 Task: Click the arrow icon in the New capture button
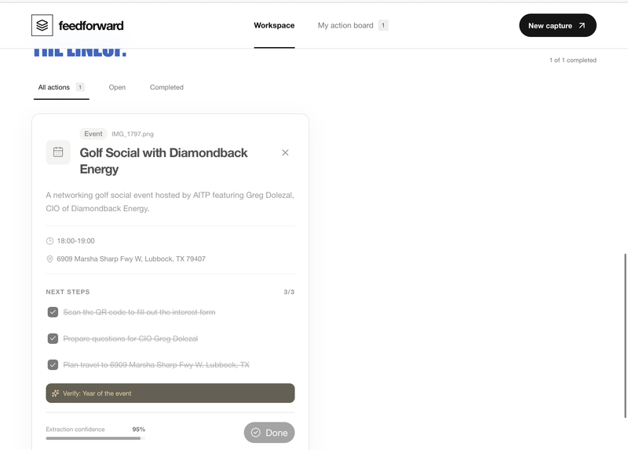tap(582, 26)
